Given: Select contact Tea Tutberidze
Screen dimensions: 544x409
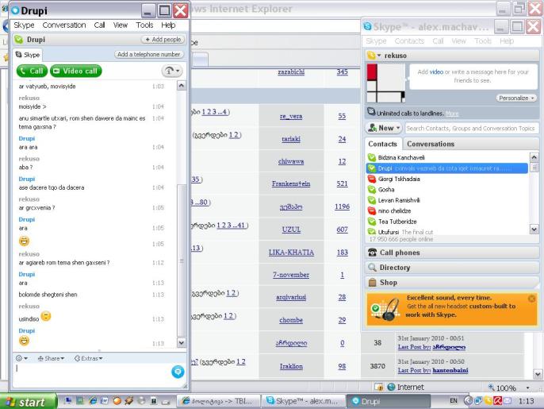Looking at the screenshot, I should pyautogui.click(x=447, y=222).
